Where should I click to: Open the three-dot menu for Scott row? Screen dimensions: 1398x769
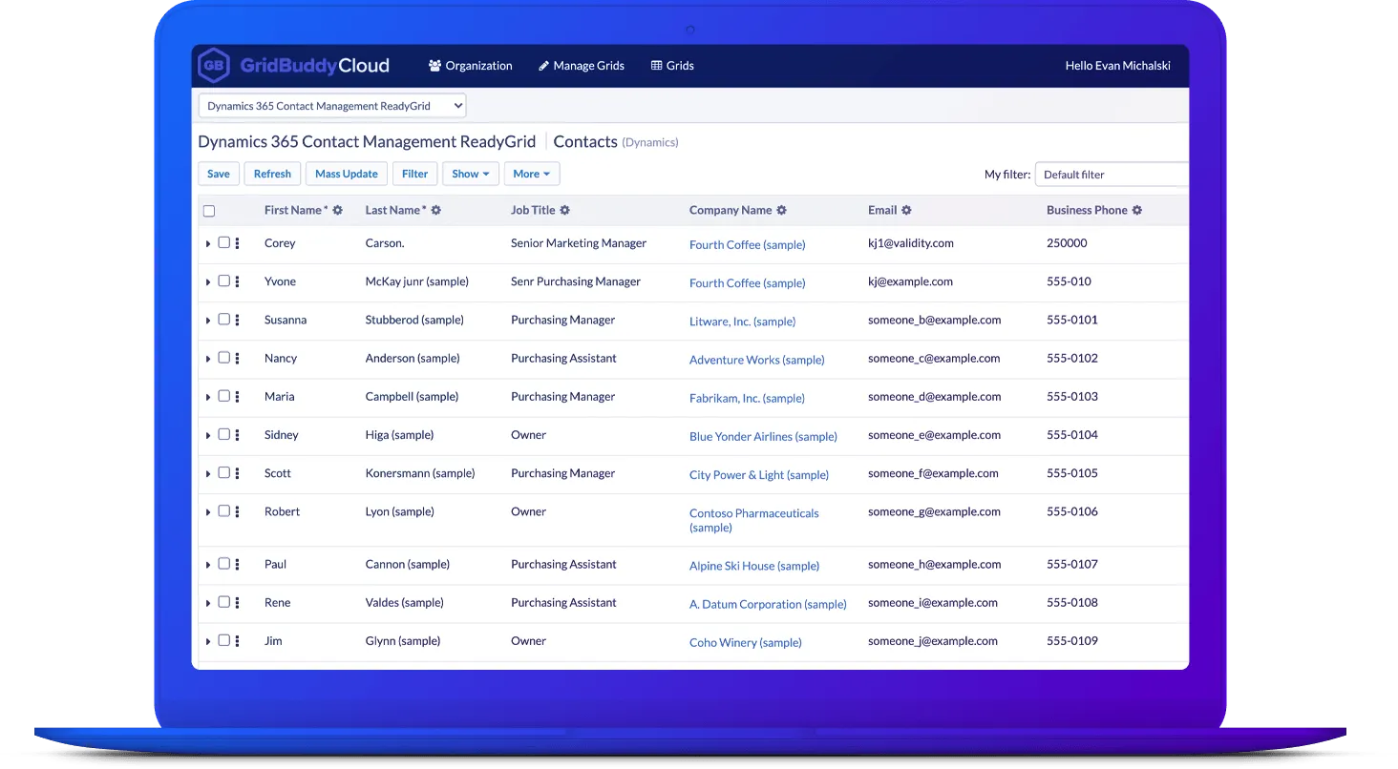tap(237, 473)
